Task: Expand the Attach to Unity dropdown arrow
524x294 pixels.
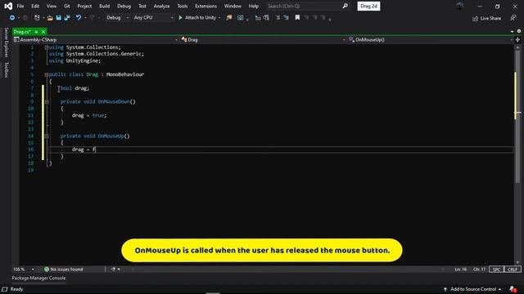Action: point(219,18)
